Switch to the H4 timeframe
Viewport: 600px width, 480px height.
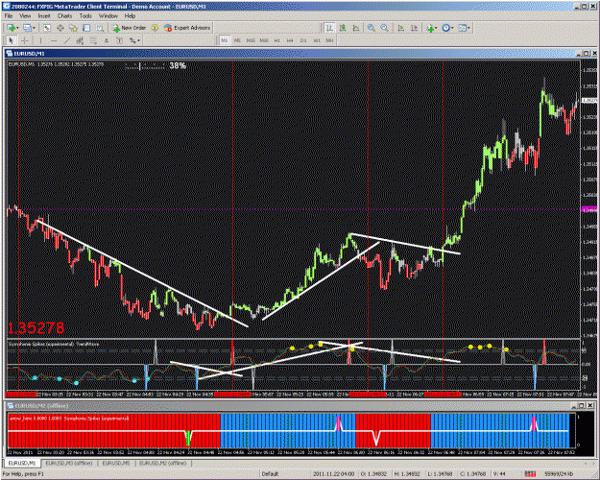click(290, 40)
